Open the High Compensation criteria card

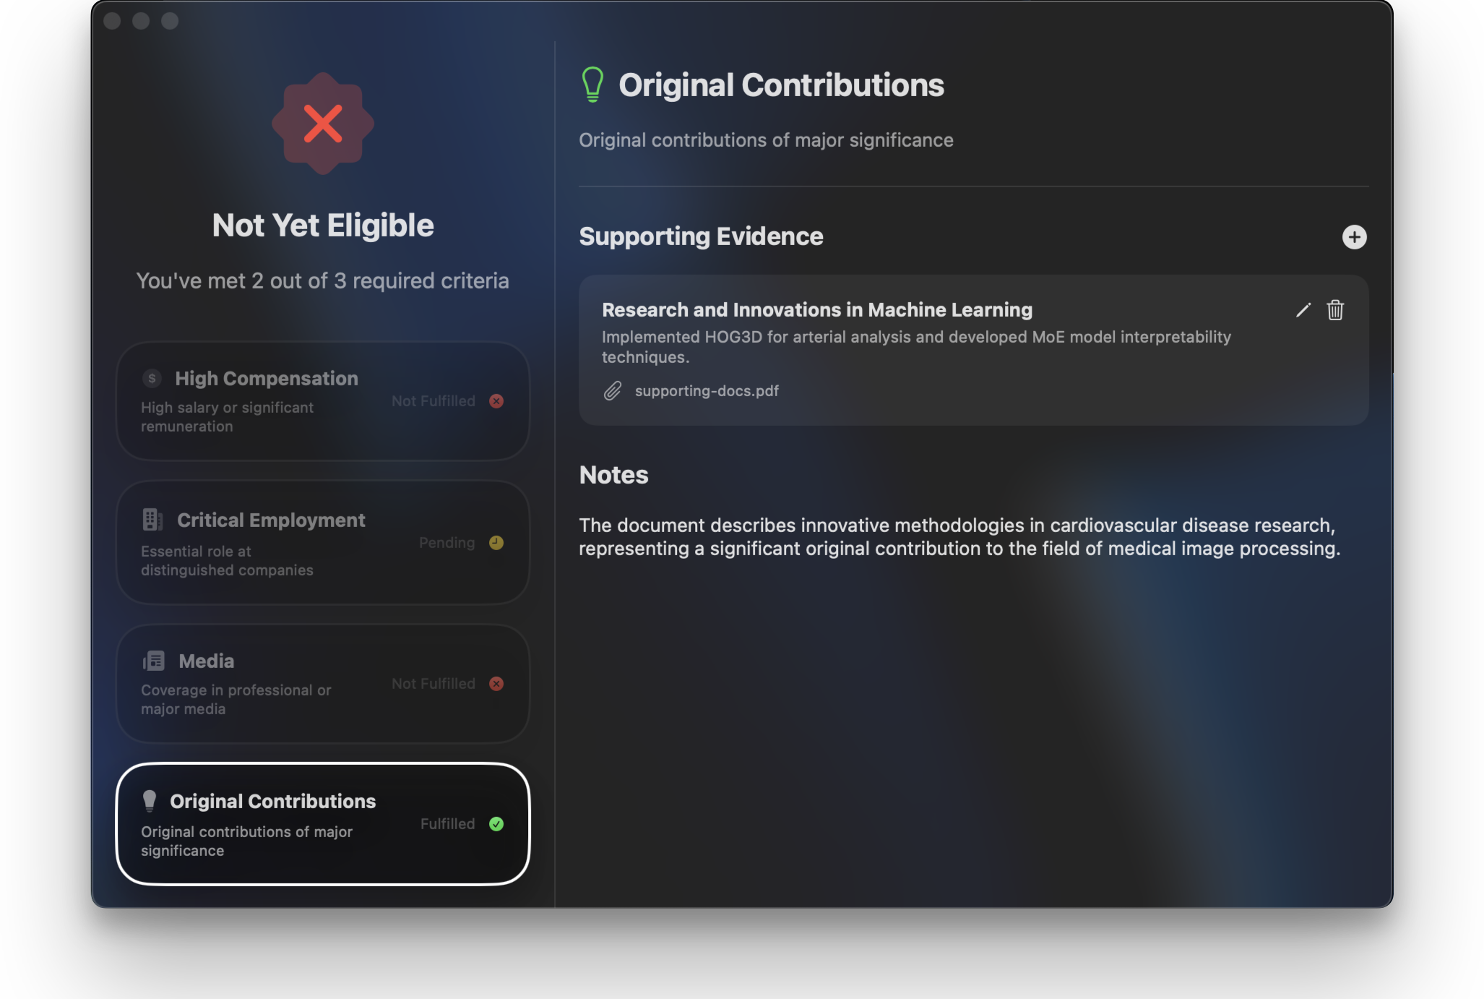pos(322,400)
